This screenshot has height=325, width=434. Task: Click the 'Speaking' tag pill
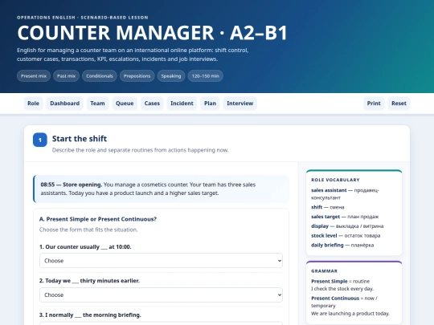[x=171, y=76]
